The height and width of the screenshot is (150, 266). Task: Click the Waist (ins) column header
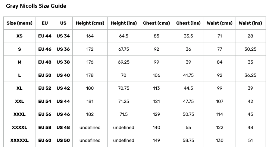250,23
